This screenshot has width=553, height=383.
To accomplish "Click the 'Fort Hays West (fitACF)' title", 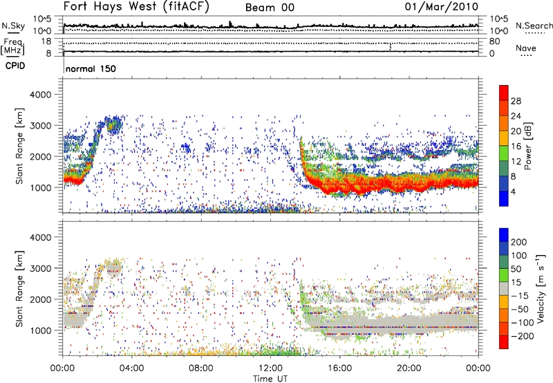I will [136, 7].
